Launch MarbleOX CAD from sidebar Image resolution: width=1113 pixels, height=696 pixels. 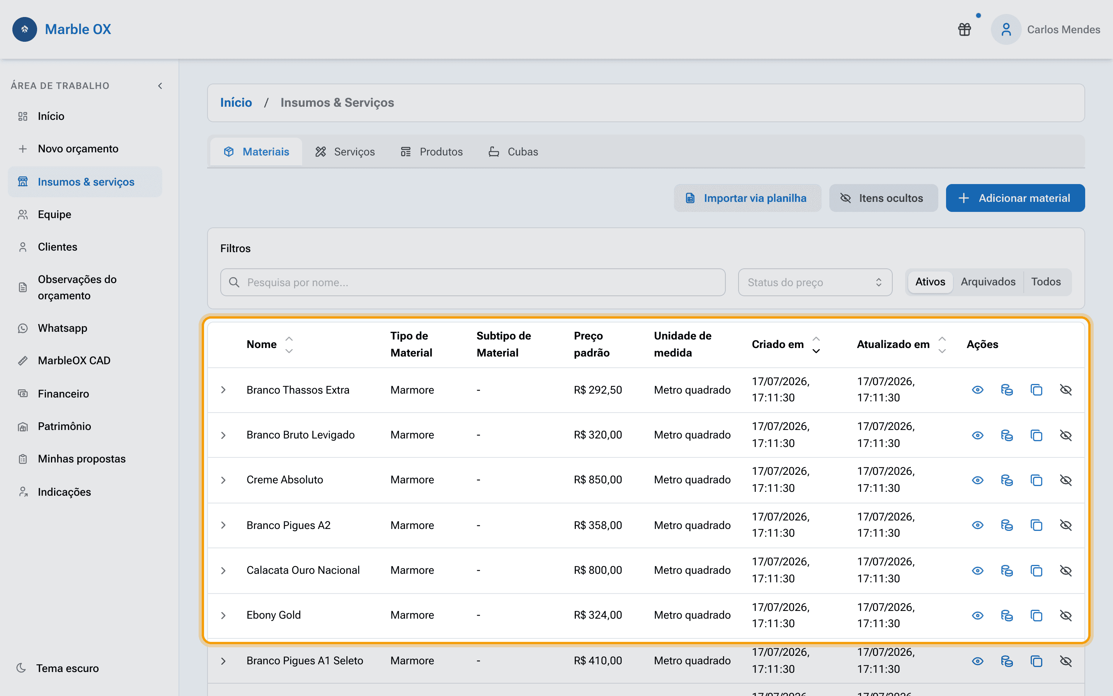click(x=85, y=360)
